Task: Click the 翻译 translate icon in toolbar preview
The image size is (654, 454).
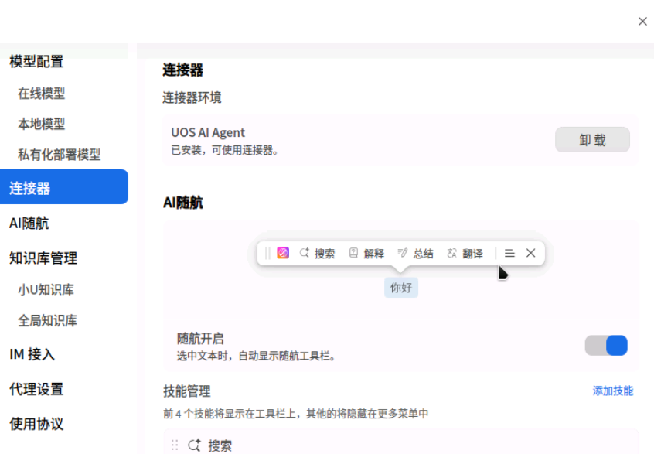Action: 452,253
